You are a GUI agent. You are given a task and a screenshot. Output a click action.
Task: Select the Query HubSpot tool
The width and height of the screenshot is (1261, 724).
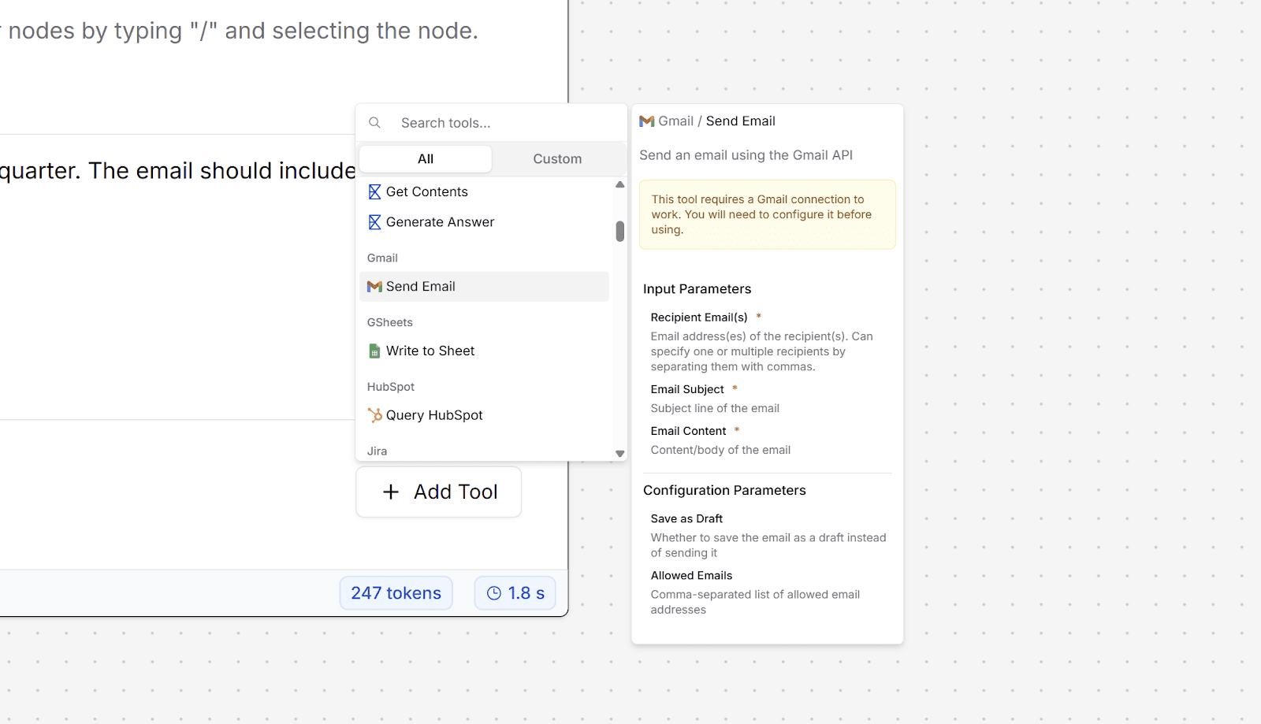click(484, 415)
